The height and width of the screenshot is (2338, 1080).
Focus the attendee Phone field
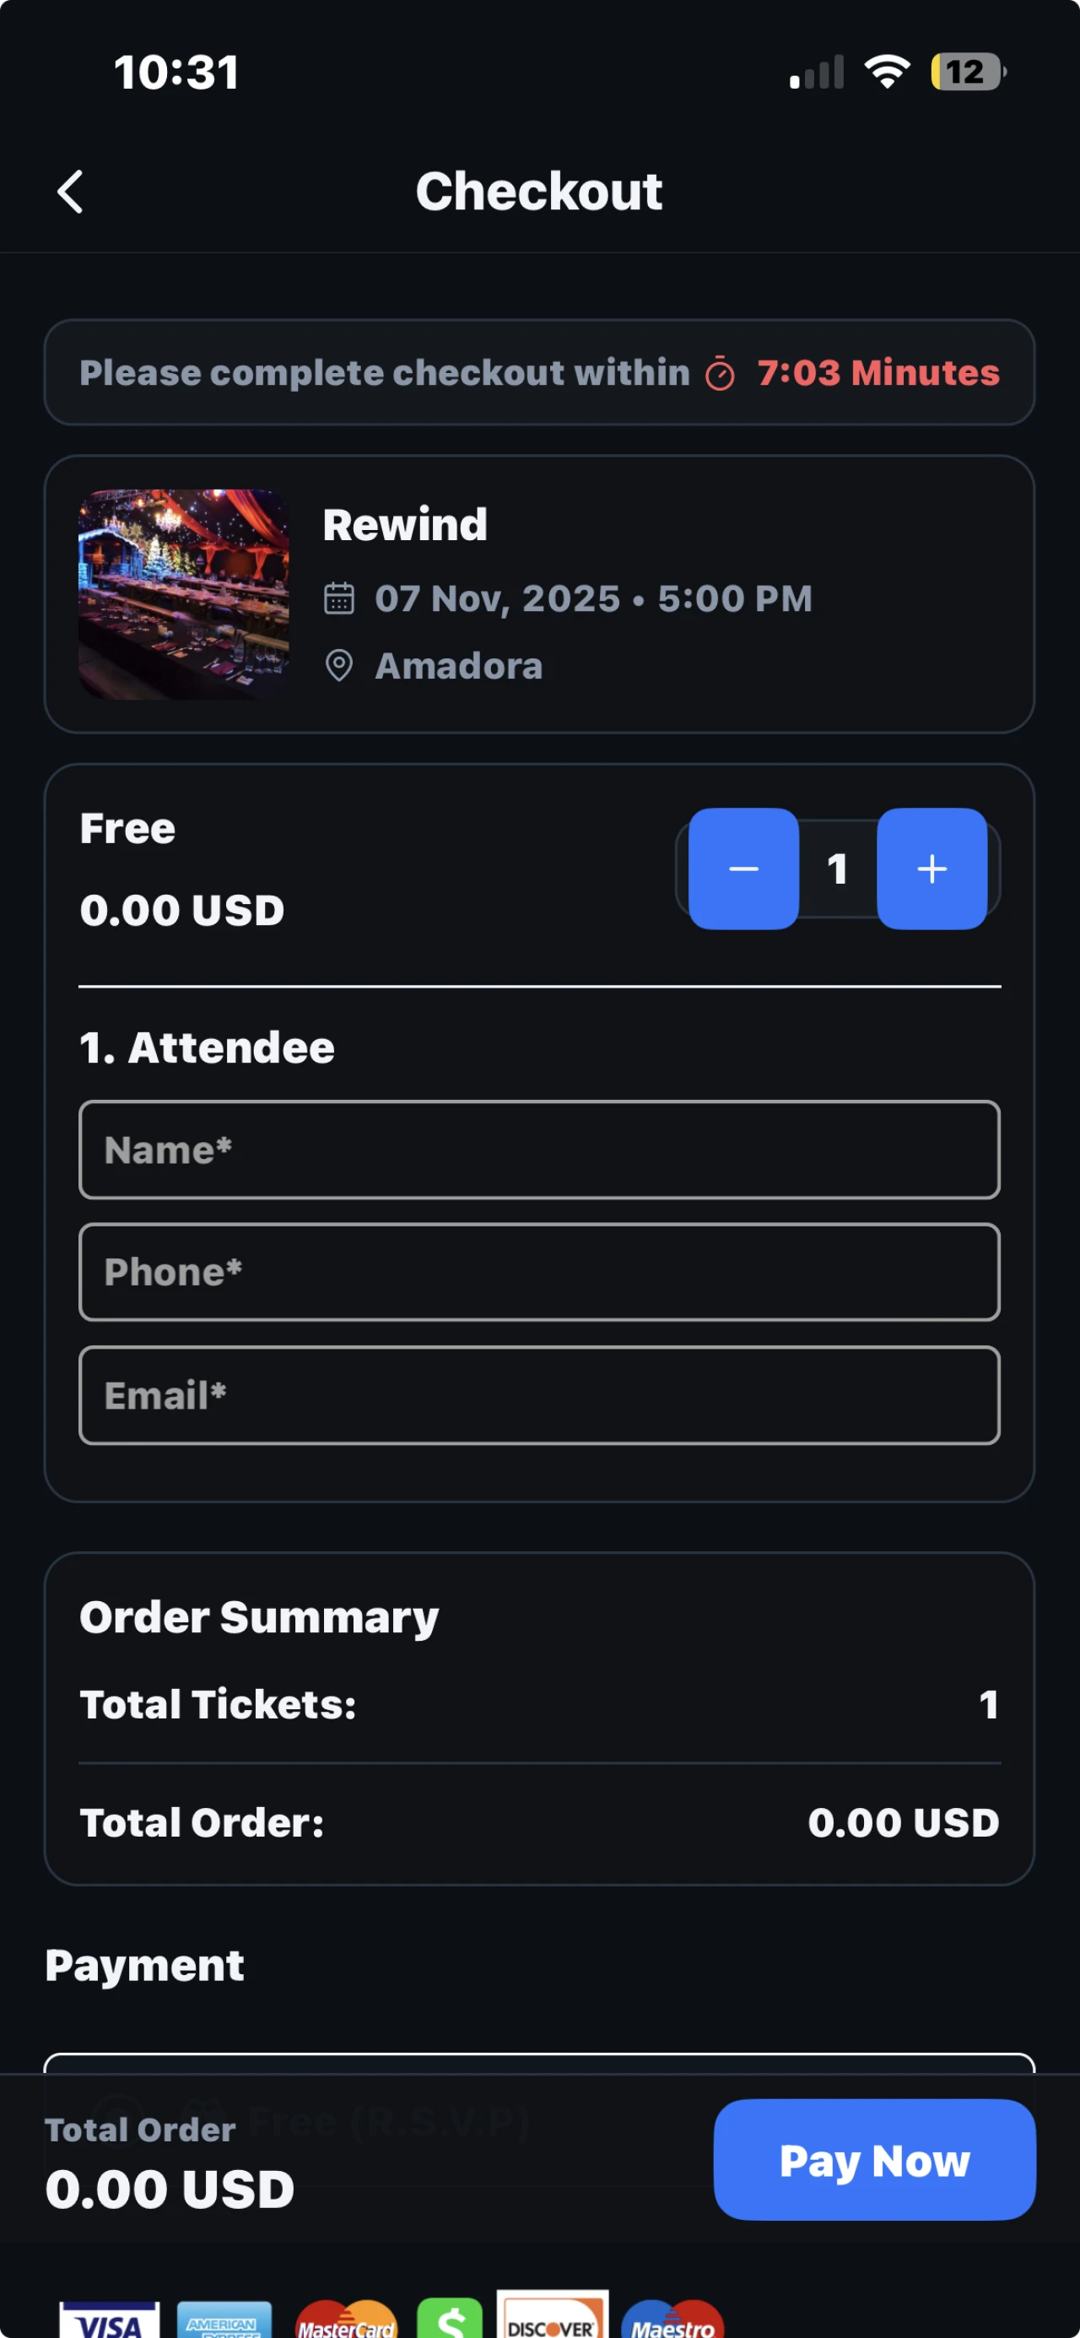tap(540, 1273)
